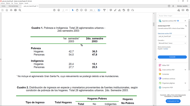Zoom out with the minus icon

click(82, 10)
